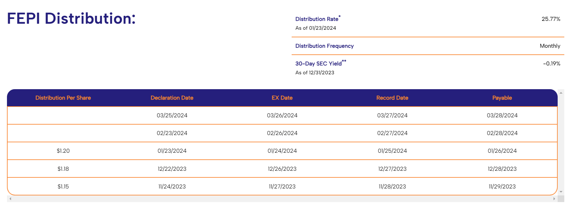Image resolution: width=570 pixels, height=203 pixels.
Task: Click the Payable column header
Action: (502, 98)
